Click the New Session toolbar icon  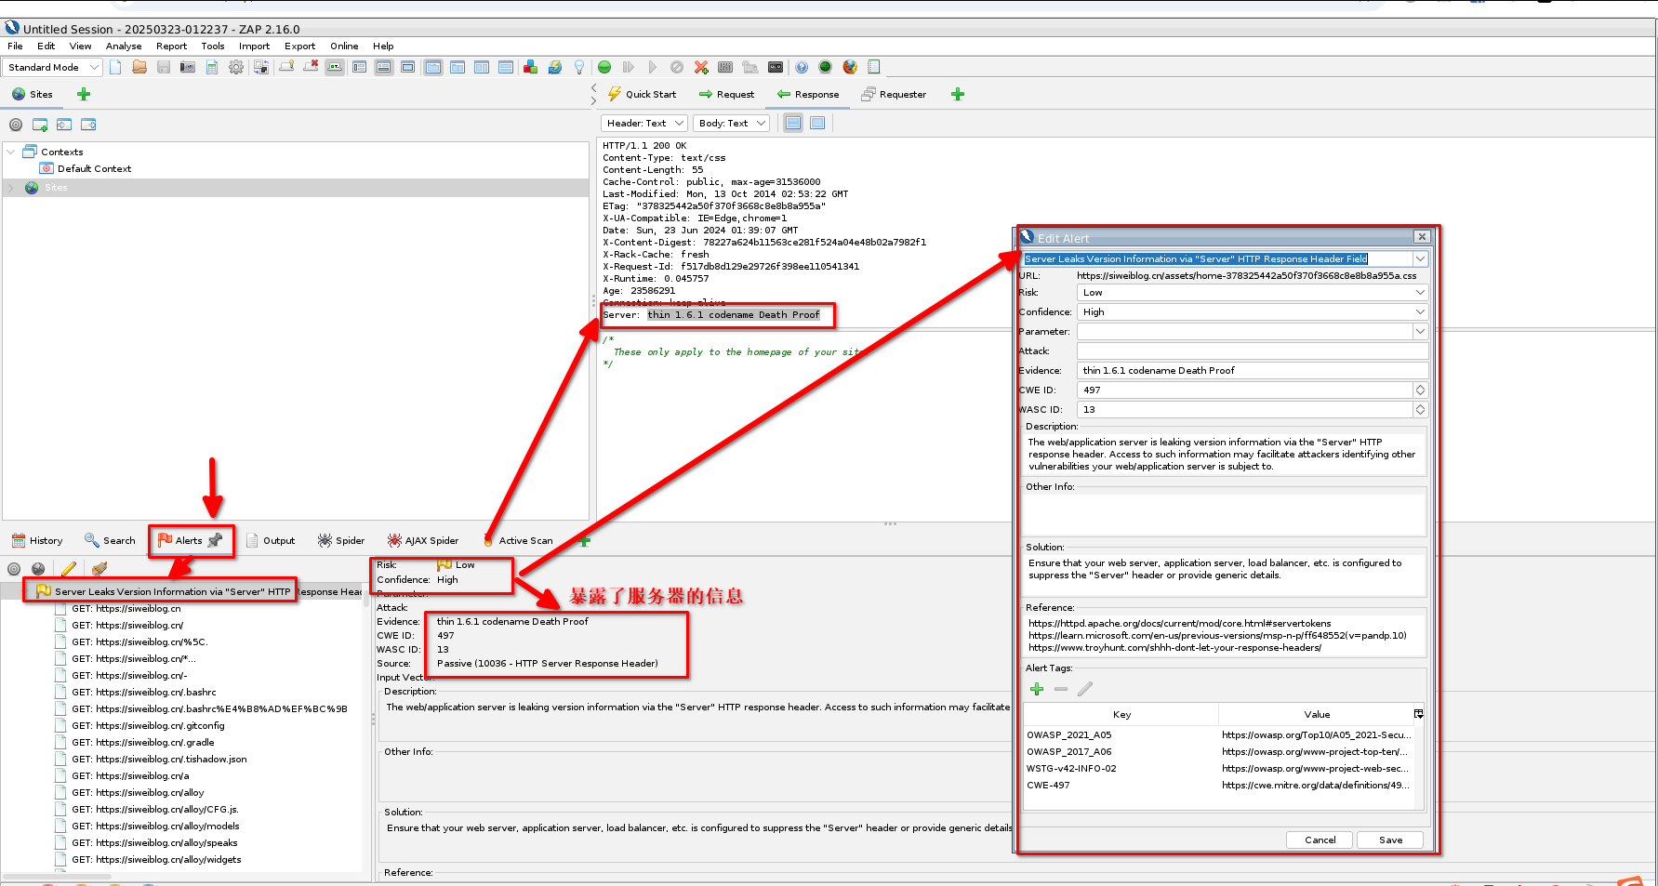(115, 67)
